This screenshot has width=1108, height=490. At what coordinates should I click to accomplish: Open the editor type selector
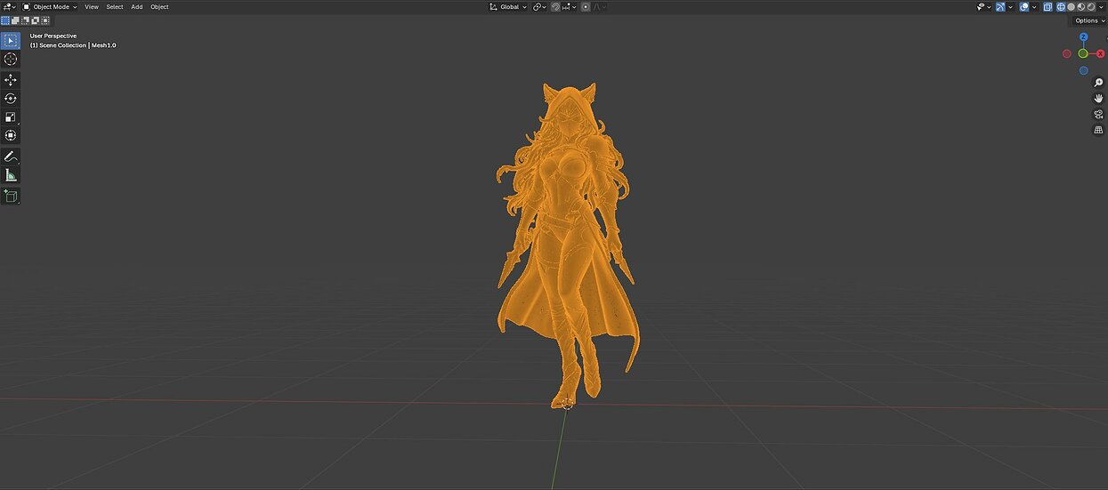click(x=9, y=6)
